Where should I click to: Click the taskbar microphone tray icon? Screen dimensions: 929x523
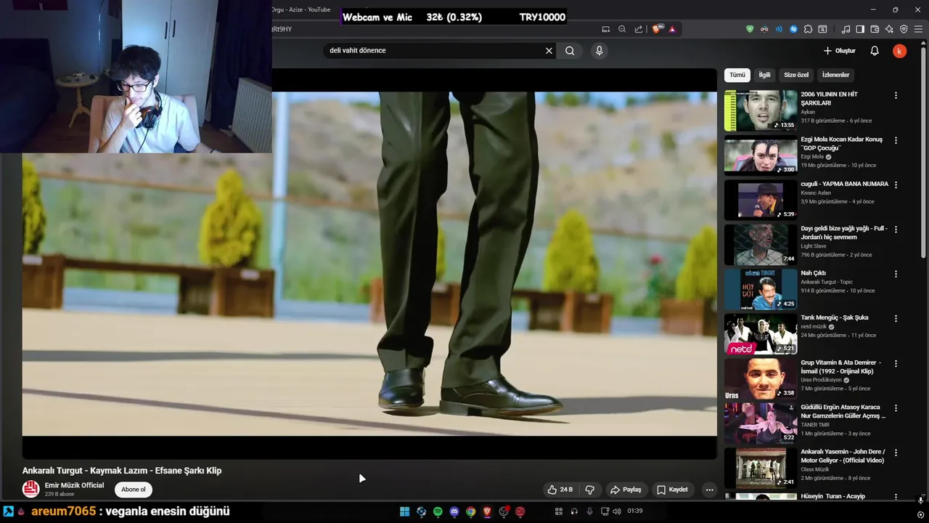589,511
